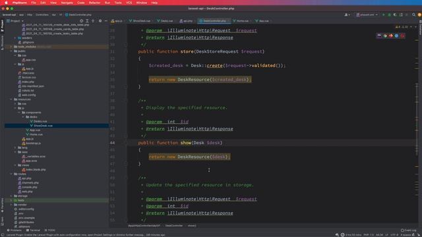
Task: Open file in Chrome browser icon
Action: click(385, 36)
